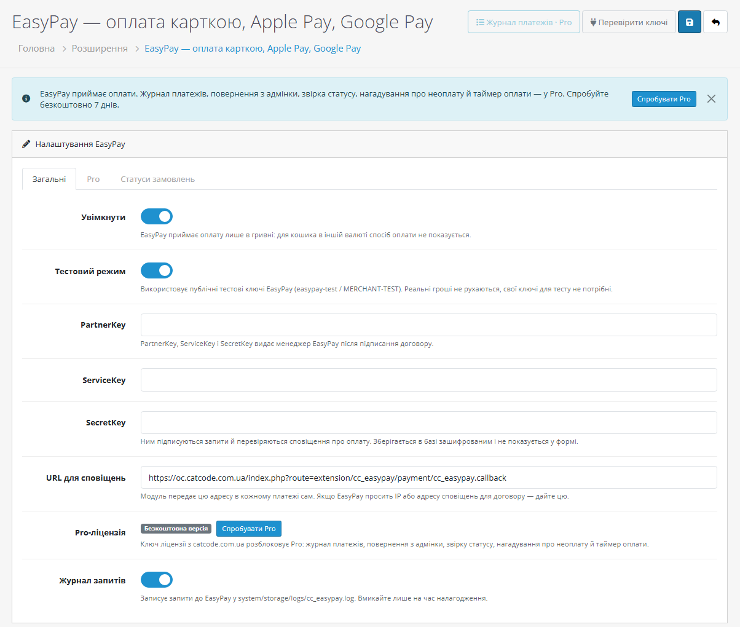Dismiss the Pro info alert with X
Viewport: 740px width, 627px height.
tap(711, 98)
